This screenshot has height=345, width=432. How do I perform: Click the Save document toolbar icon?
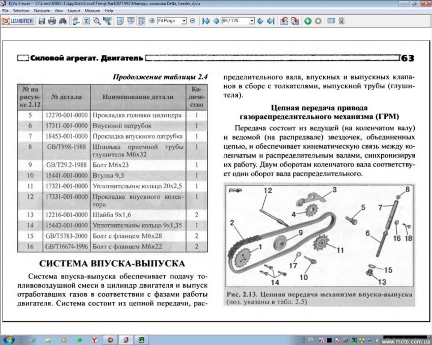42,21
